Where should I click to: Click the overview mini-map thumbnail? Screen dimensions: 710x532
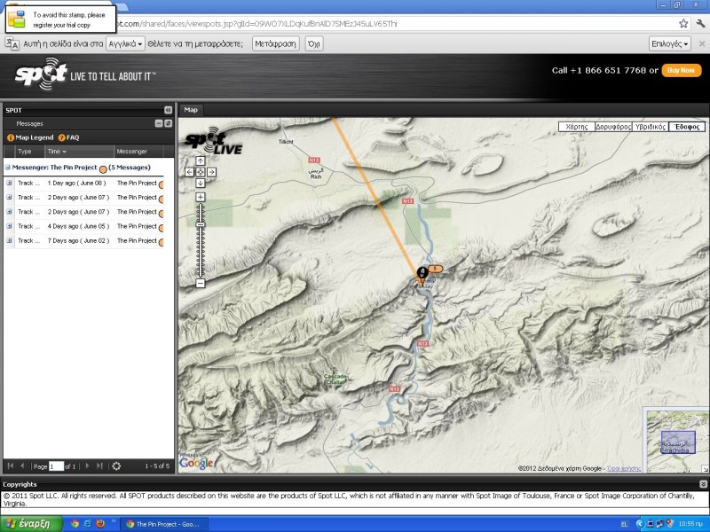click(x=677, y=442)
